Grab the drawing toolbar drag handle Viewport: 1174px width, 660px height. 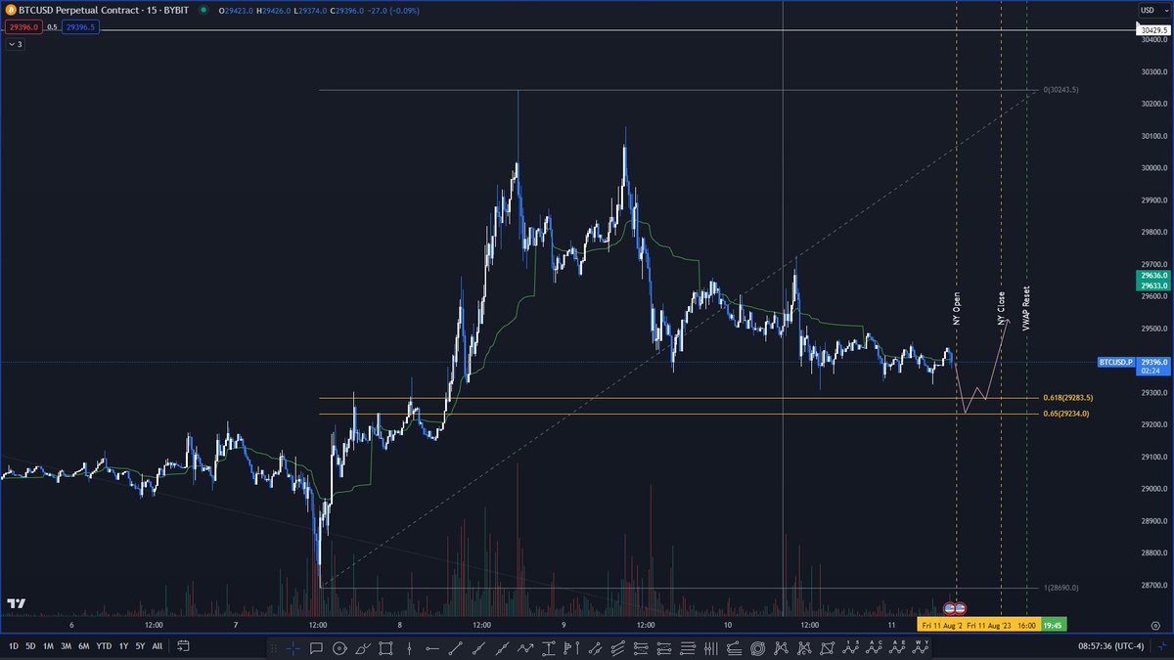pyautogui.click(x=273, y=647)
